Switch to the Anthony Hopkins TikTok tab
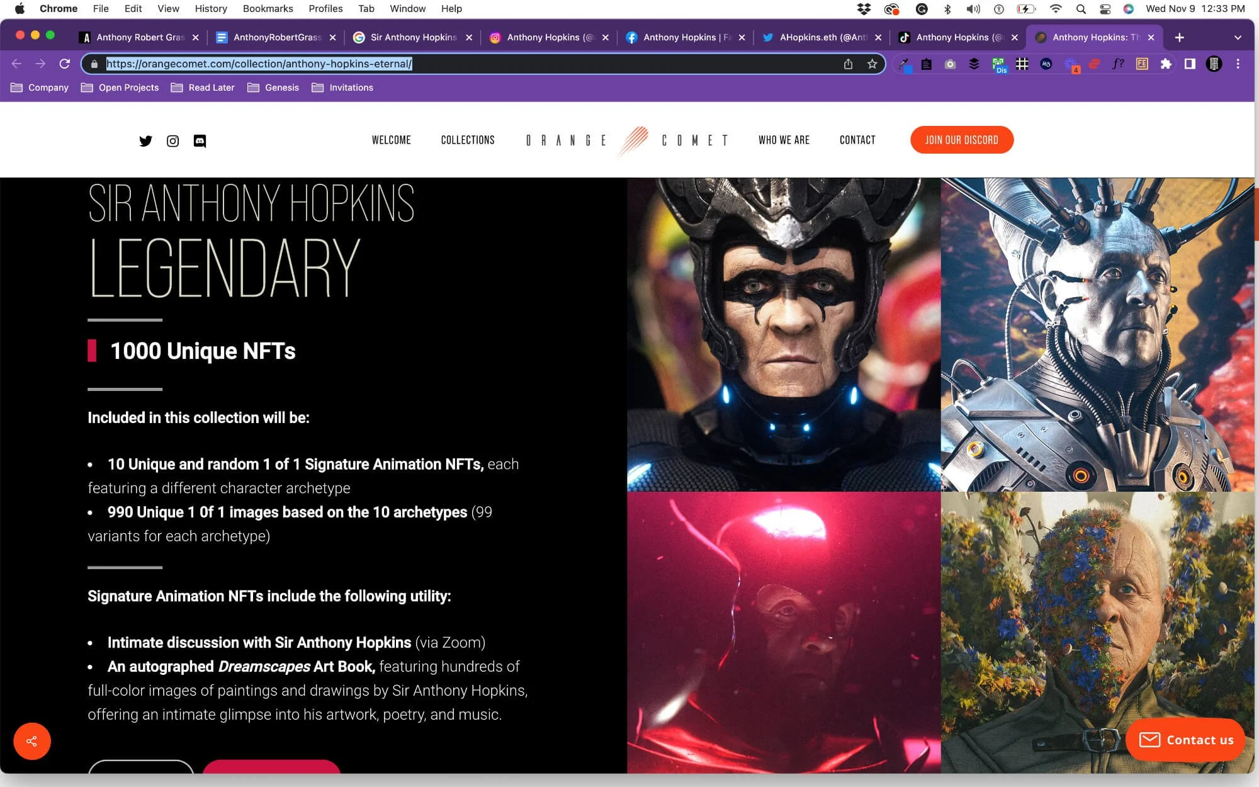The image size is (1259, 787). (x=958, y=37)
